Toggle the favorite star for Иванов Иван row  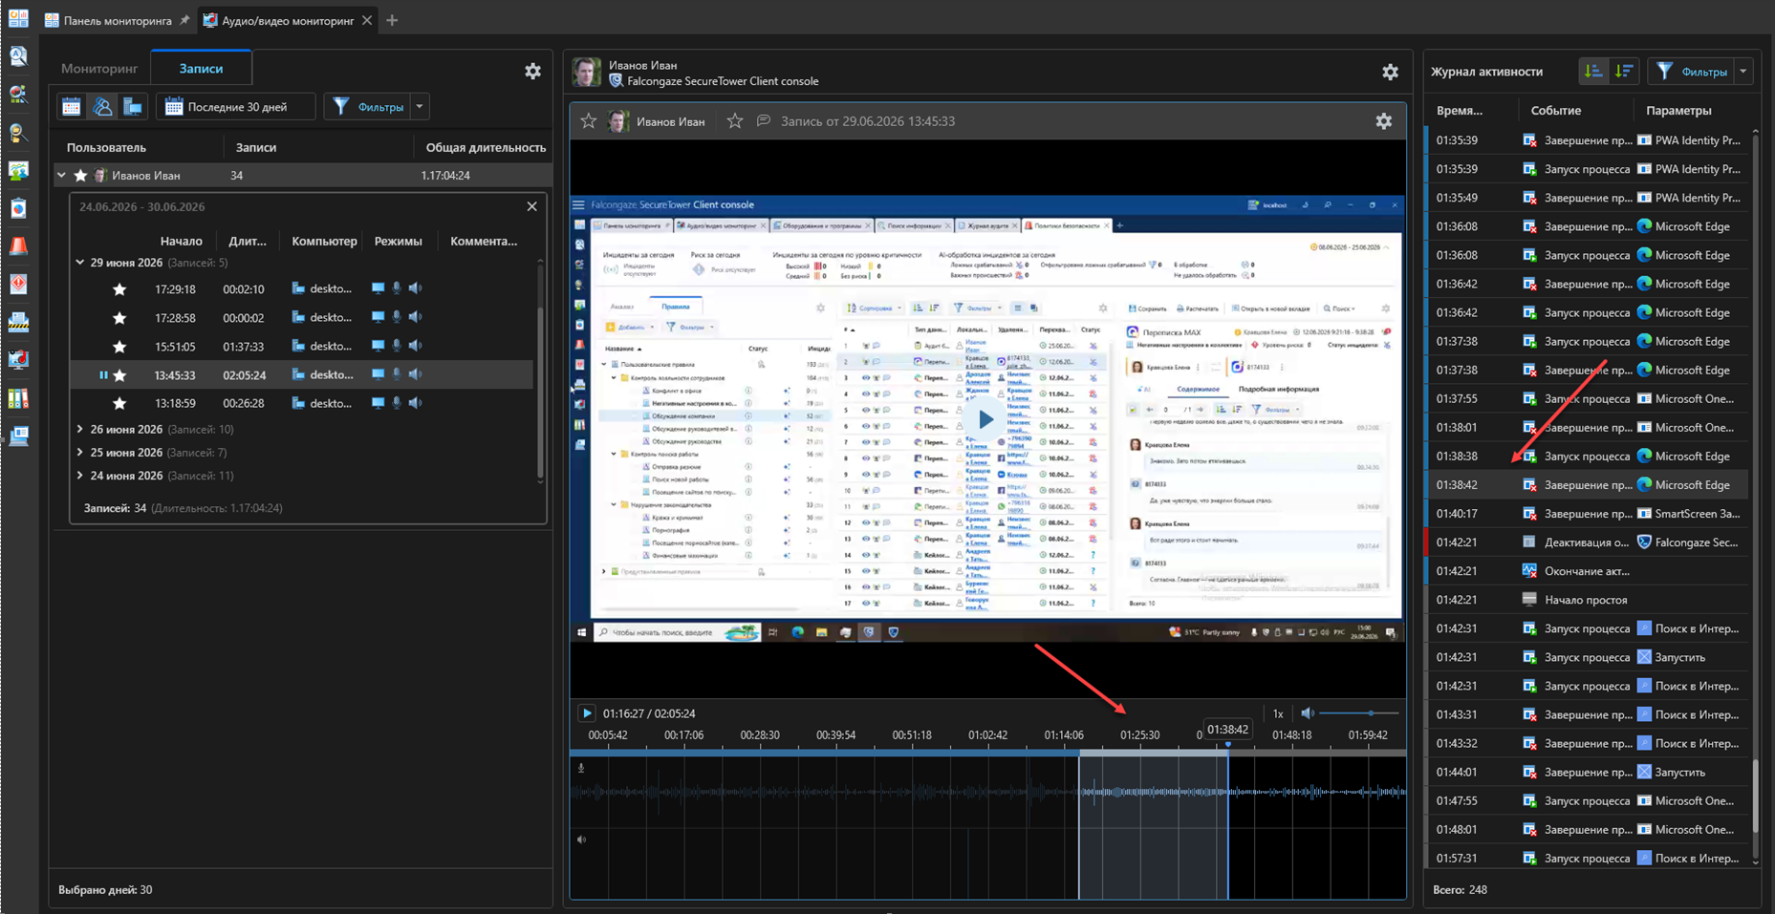80,176
